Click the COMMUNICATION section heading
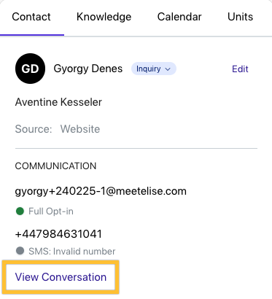The width and height of the screenshot is (272, 299). pyautogui.click(x=55, y=166)
